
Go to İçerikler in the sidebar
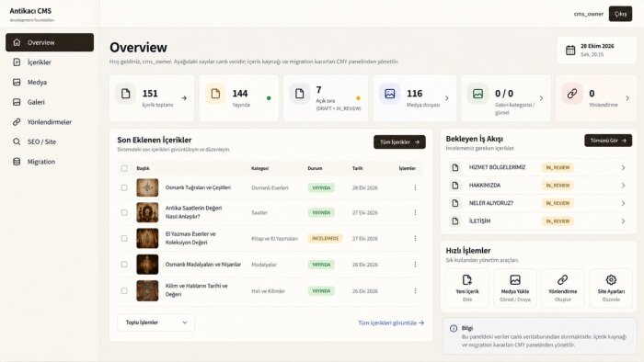click(50, 62)
